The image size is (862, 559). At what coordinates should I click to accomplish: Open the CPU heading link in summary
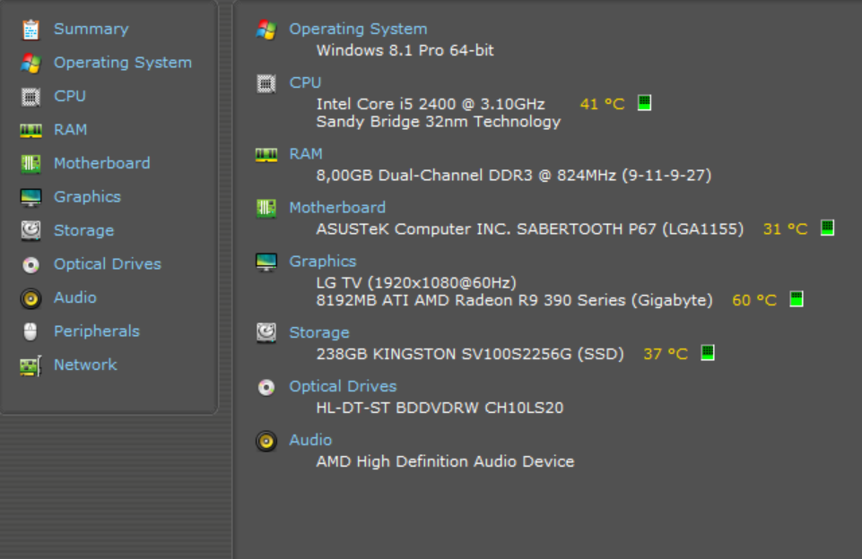click(305, 82)
